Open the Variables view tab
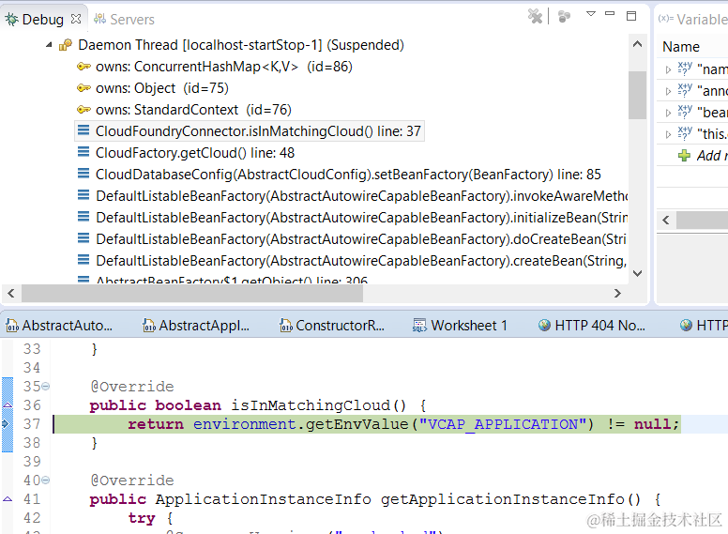 [x=692, y=20]
